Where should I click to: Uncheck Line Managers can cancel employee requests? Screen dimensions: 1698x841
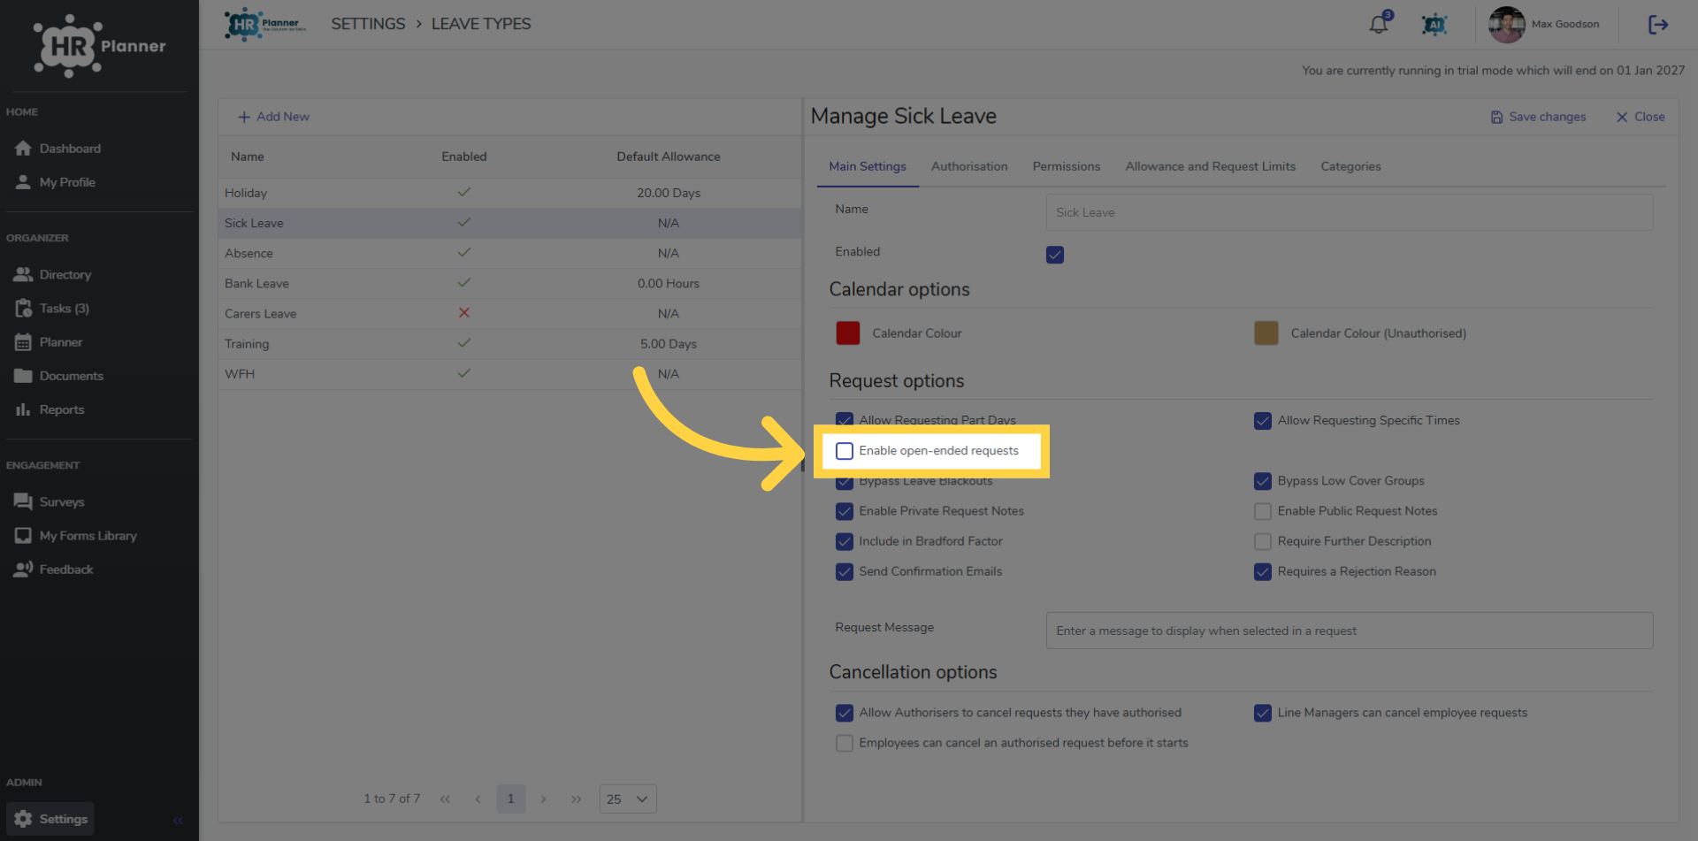(1263, 713)
